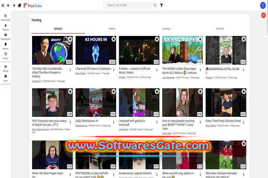Click the search magnifier icon
This screenshot has height=178, width=268.
[x=155, y=5]
